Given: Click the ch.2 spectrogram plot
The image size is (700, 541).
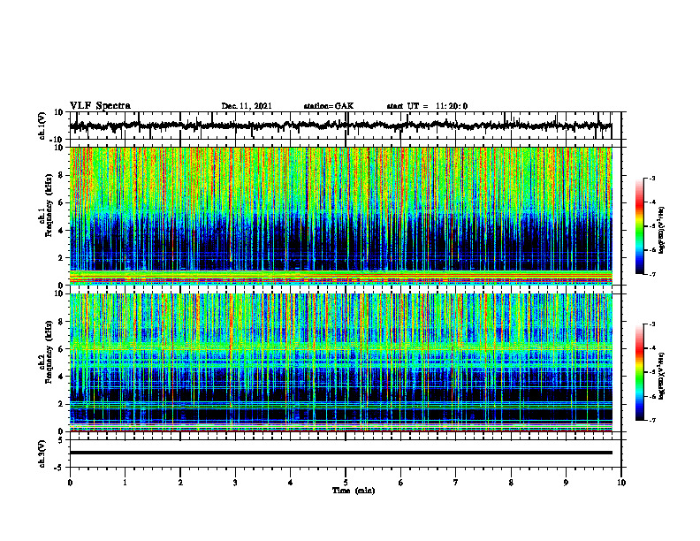Looking at the screenshot, I should pos(340,362).
